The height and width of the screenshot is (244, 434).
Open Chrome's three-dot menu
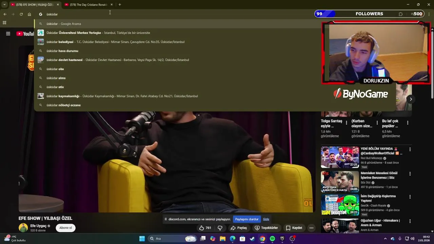pos(429,14)
